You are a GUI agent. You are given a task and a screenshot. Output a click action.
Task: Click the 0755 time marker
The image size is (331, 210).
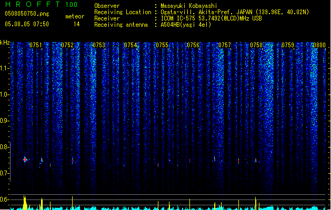point(162,45)
